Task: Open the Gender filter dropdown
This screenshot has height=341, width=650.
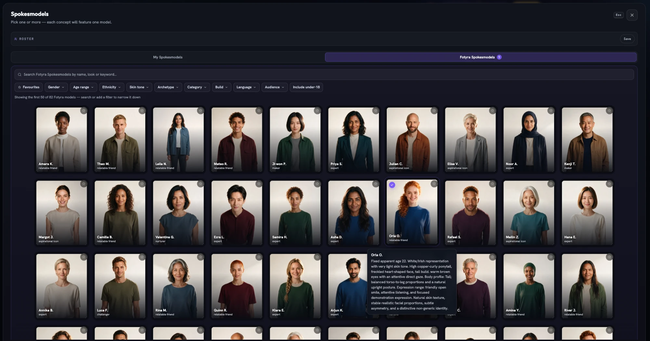Action: pos(56,87)
